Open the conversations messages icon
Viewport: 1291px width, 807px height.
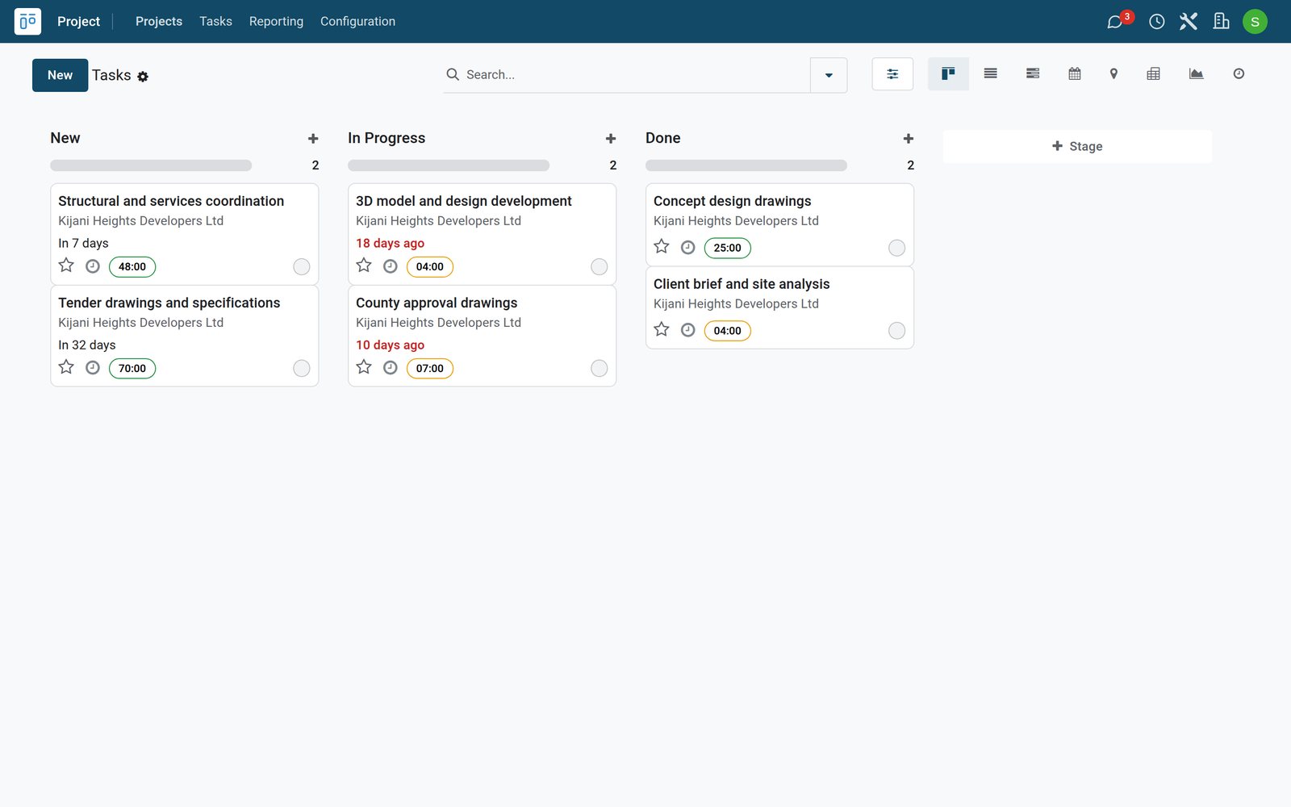coord(1115,22)
